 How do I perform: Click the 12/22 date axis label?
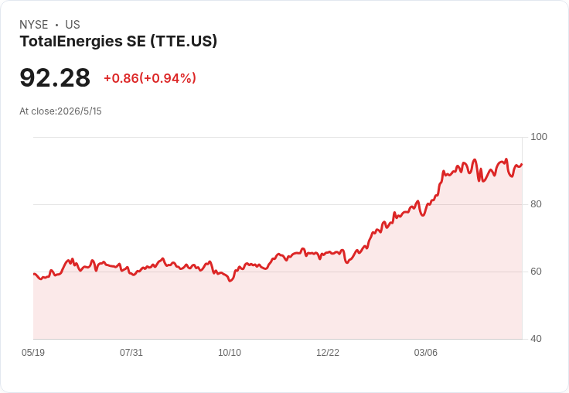(x=328, y=353)
